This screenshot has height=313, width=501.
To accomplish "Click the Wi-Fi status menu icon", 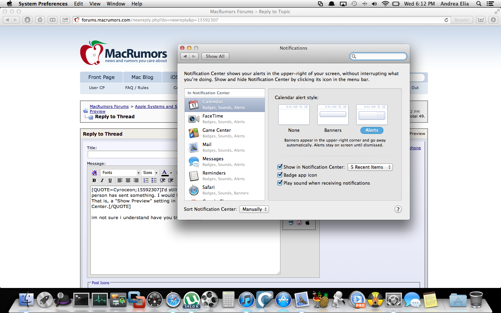I will point(385,4).
